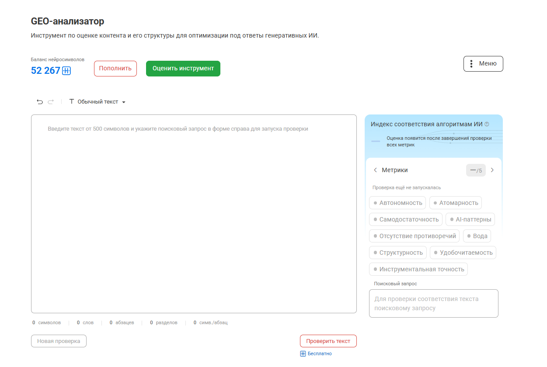Viewport: 547px width, 367px height.
Task: Click the Поисковый запрос input field
Action: (434, 304)
